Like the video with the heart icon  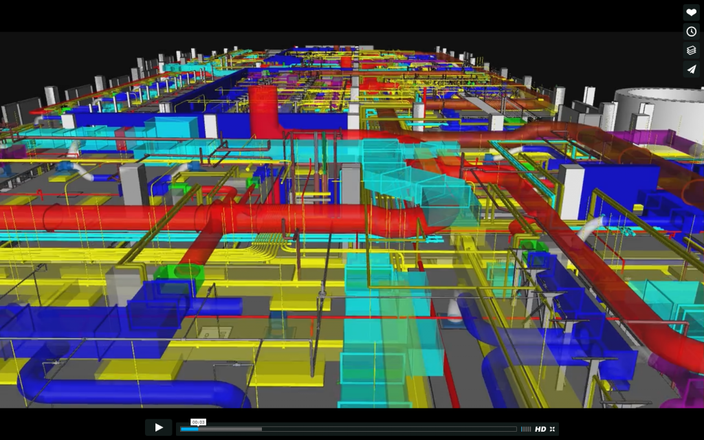[x=691, y=12]
